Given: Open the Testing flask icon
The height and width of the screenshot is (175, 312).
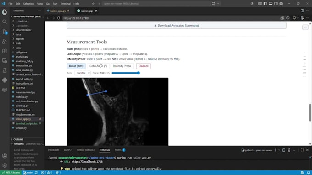Looking at the screenshot, I should click(5, 70).
